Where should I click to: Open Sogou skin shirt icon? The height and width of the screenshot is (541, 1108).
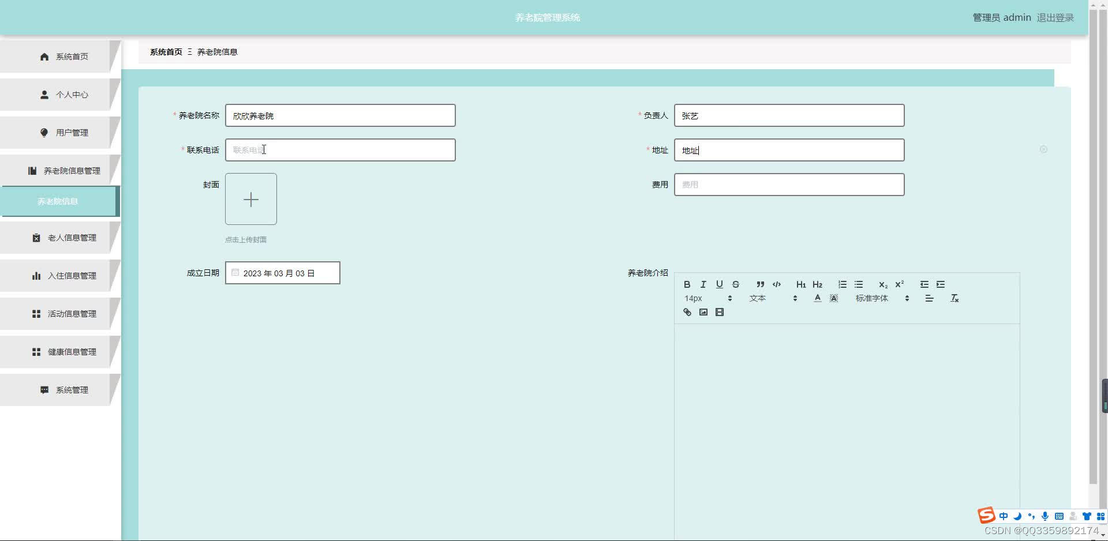[1087, 516]
